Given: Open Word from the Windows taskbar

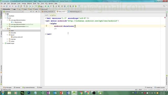Looking at the screenshot, I should [x=68, y=93].
